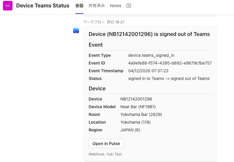Image resolution: width=234 pixels, height=162 pixels.
Task: Add a new tab with plus icon
Action: pyautogui.click(x=129, y=6)
